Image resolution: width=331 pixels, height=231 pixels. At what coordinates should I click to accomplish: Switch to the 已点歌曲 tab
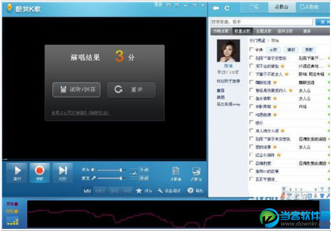pos(309,7)
